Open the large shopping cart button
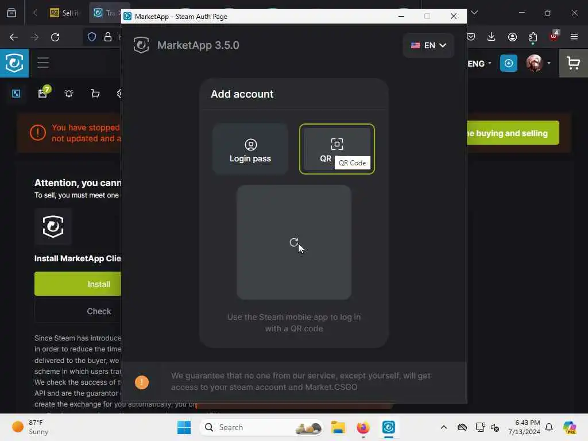This screenshot has height=441, width=588. 574,63
